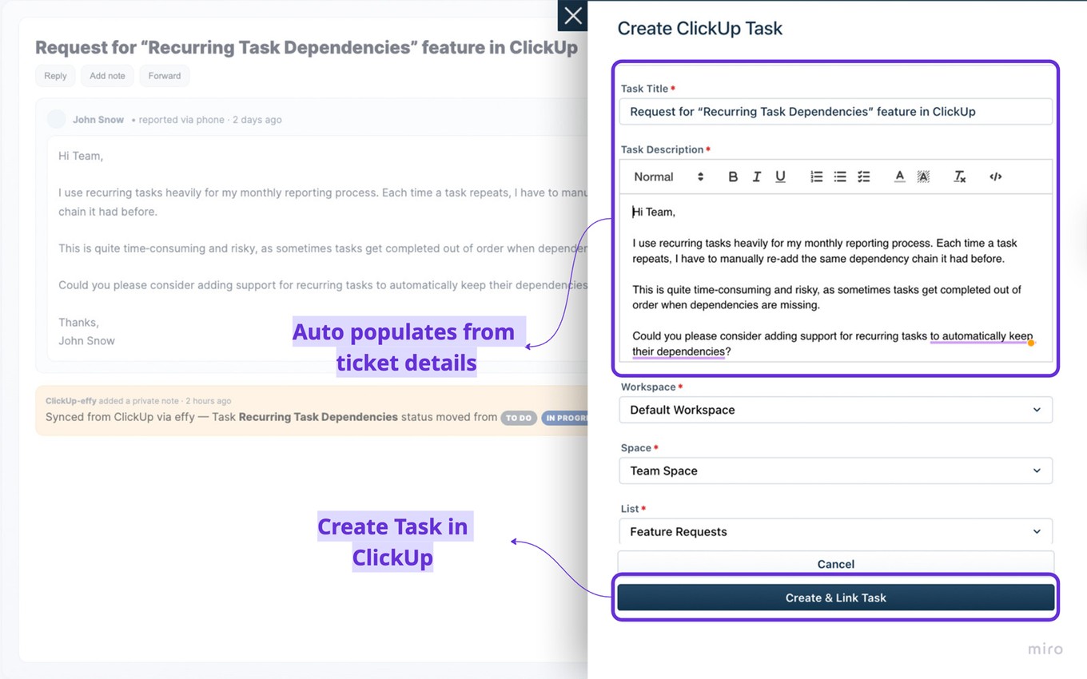Insert a checklist in the description

pos(864,177)
